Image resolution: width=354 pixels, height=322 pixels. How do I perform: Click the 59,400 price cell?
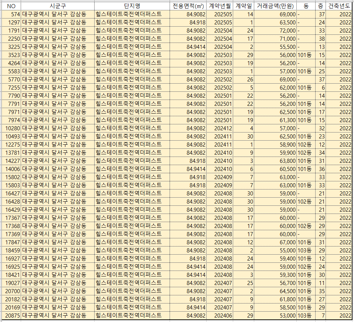click(275, 258)
